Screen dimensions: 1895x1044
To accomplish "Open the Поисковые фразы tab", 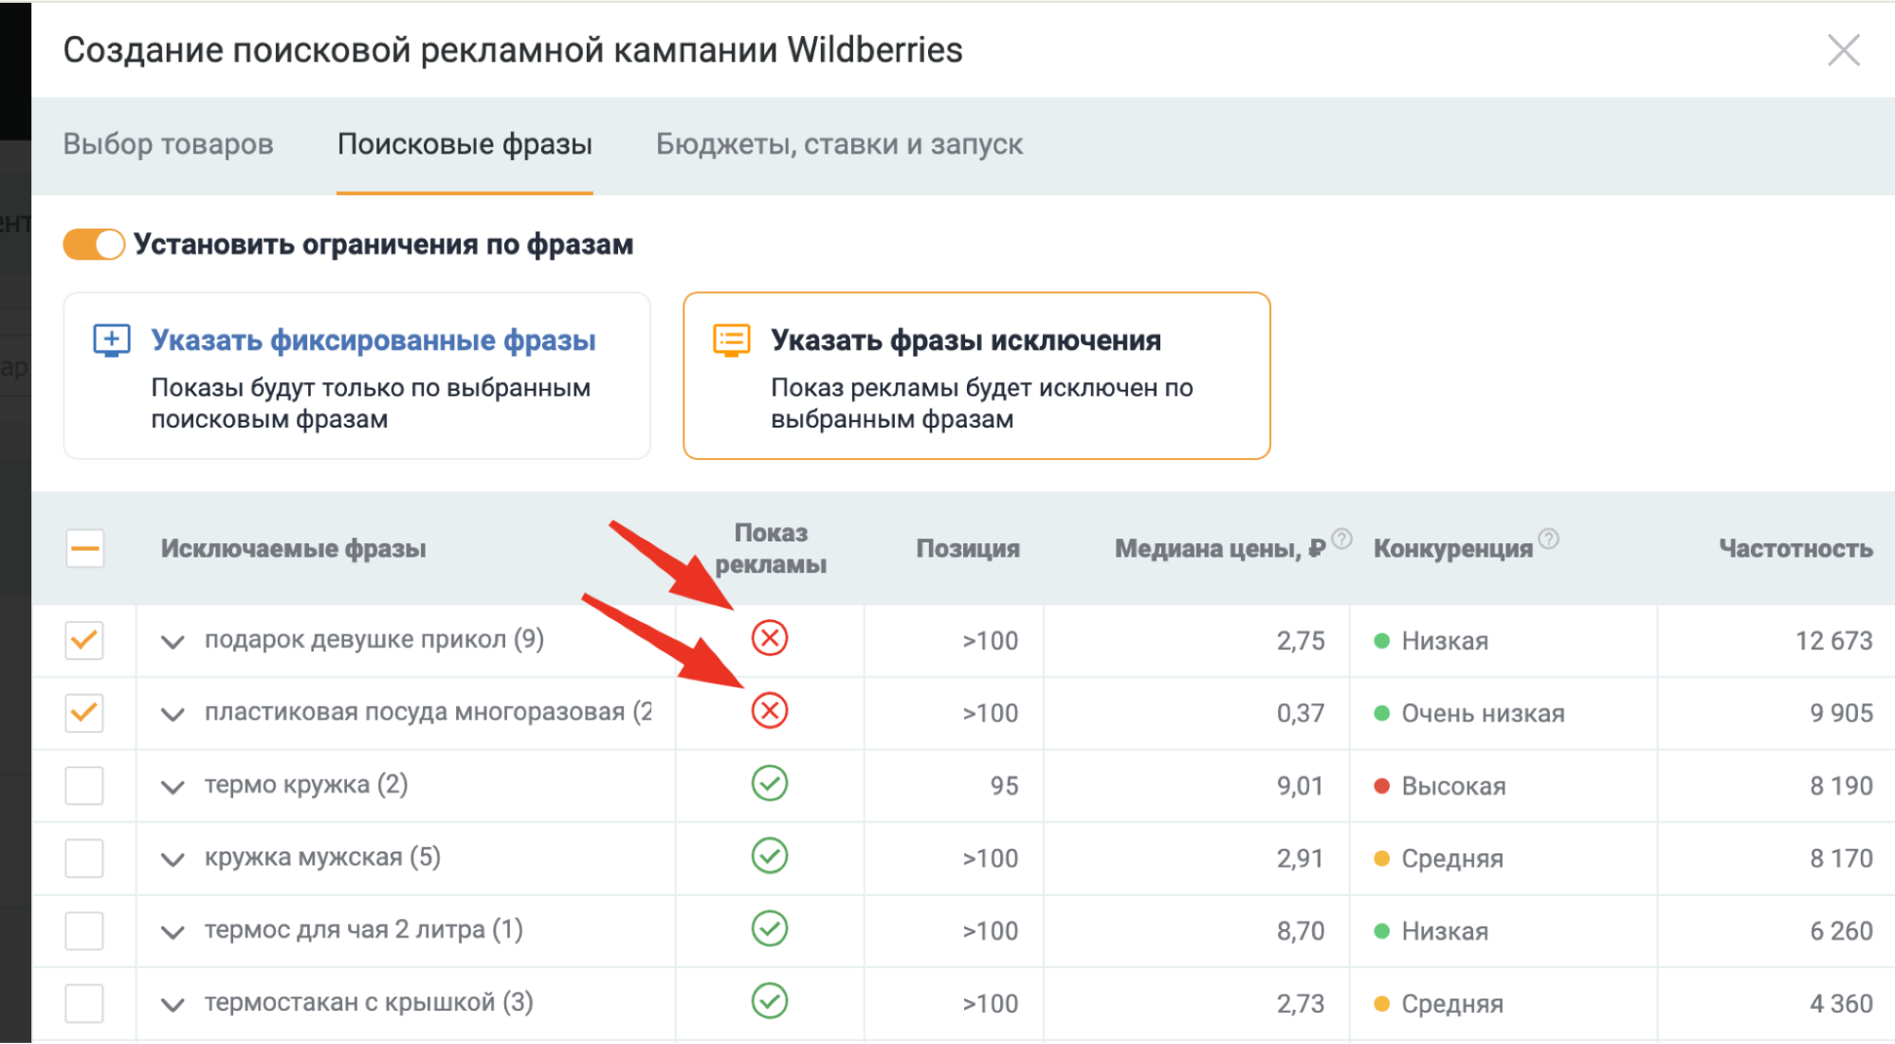I will coord(465,144).
